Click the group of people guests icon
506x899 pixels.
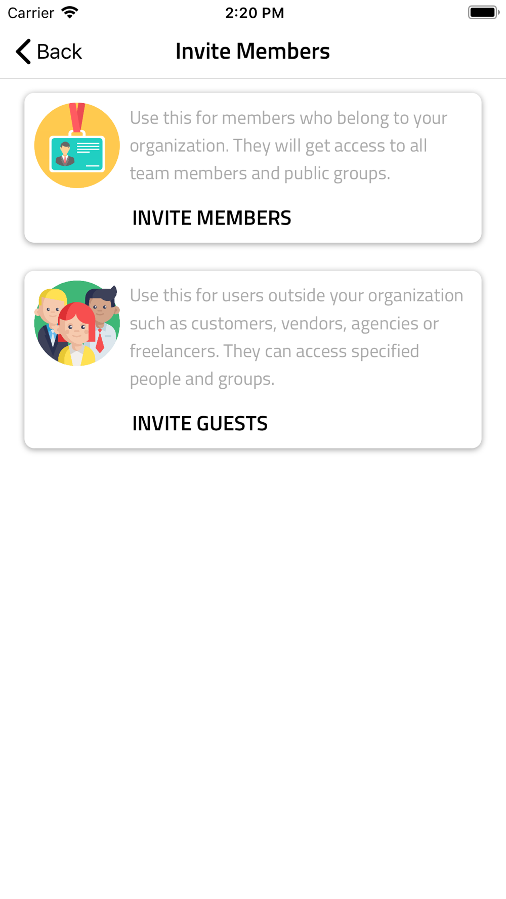tap(77, 323)
